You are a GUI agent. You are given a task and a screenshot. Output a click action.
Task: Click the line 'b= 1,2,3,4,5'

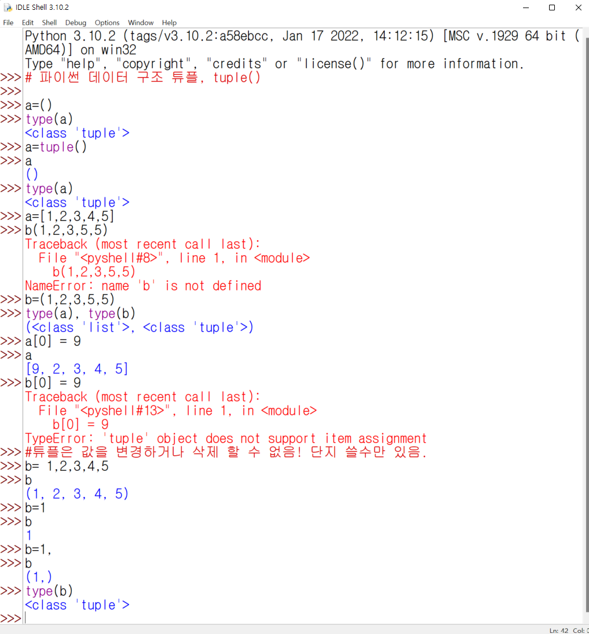(x=67, y=466)
